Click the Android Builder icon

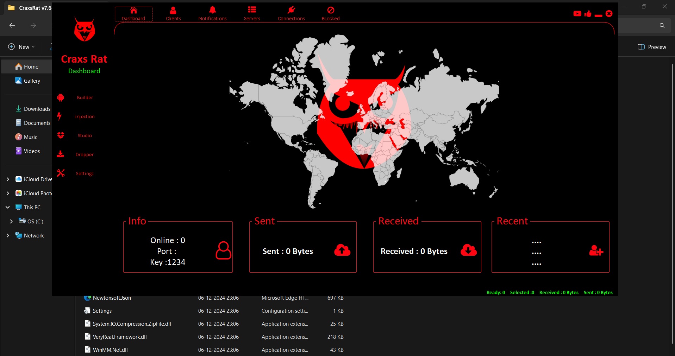click(x=61, y=97)
